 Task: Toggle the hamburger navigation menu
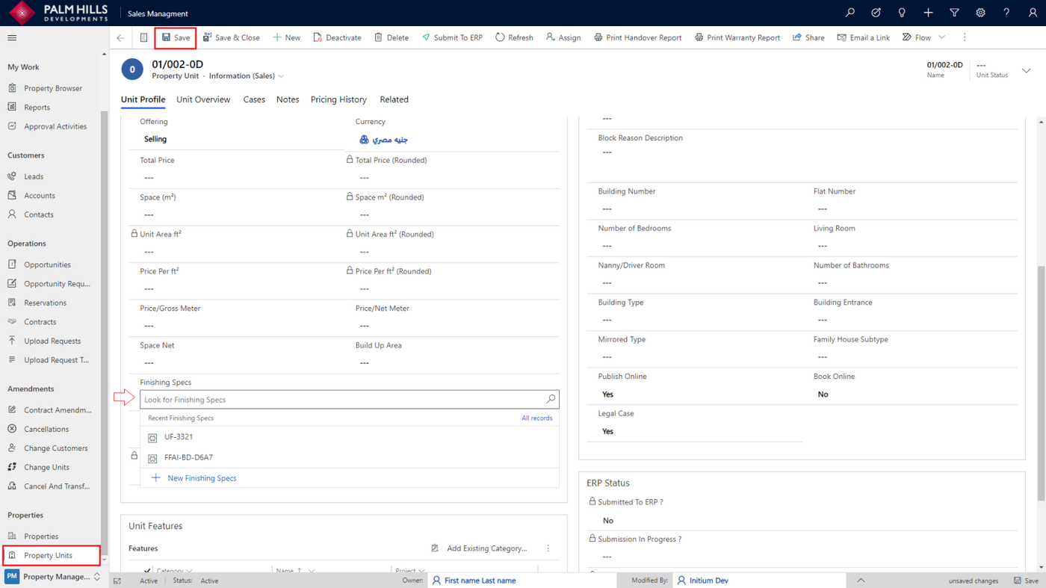pos(12,37)
